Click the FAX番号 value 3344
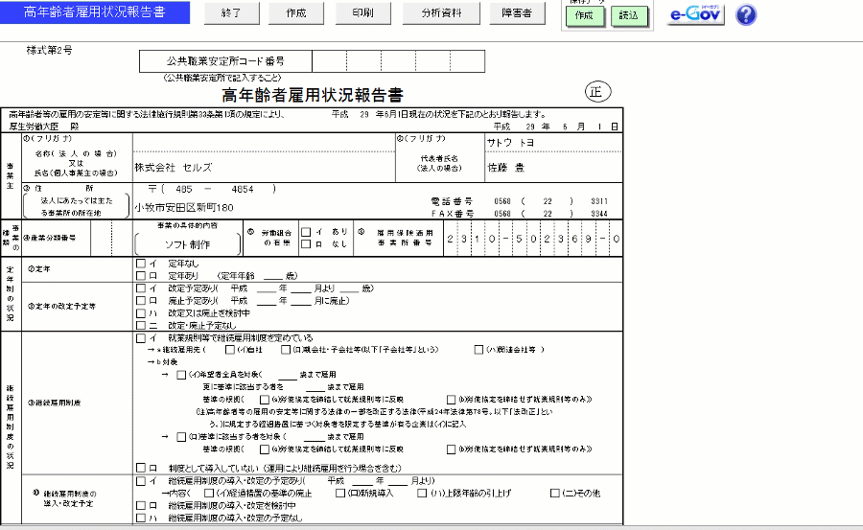The height and width of the screenshot is (530, 863). (x=598, y=214)
